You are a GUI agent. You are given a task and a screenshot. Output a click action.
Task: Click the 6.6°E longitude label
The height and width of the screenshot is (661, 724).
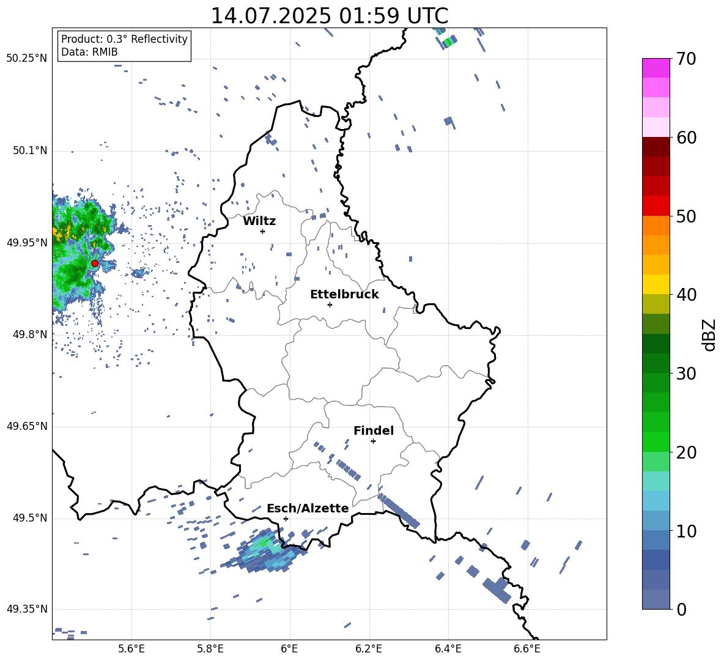click(527, 649)
